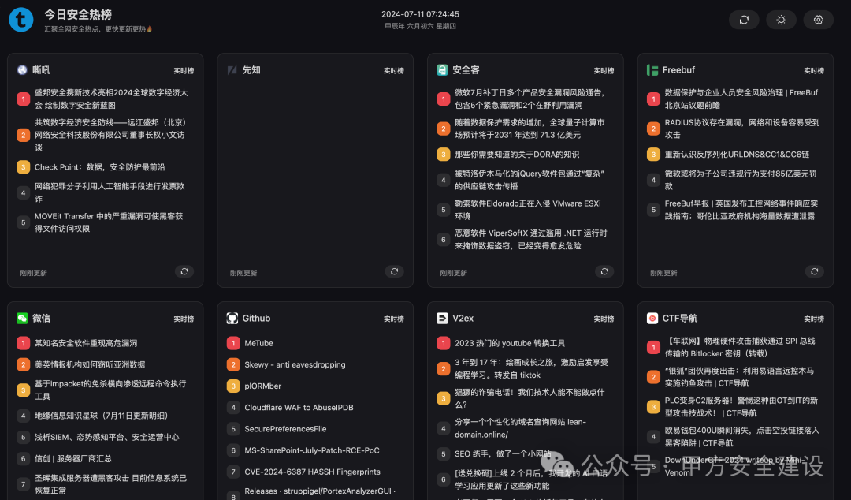Refresh the 先知 card
The height and width of the screenshot is (500, 851).
pos(395,271)
